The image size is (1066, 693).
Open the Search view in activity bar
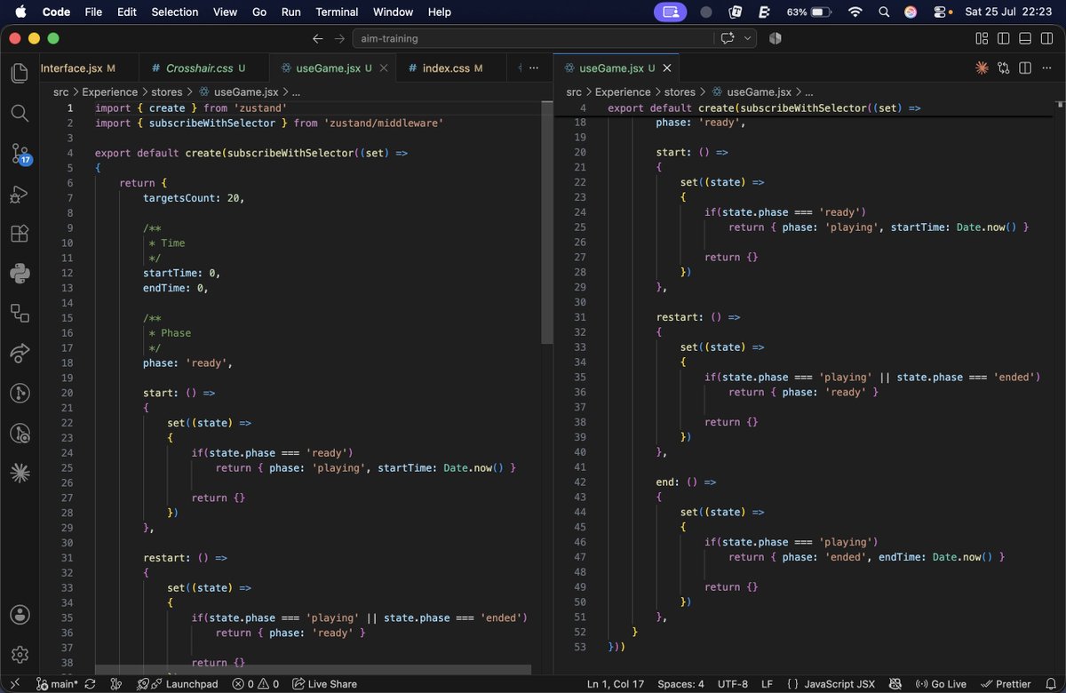[x=20, y=113]
